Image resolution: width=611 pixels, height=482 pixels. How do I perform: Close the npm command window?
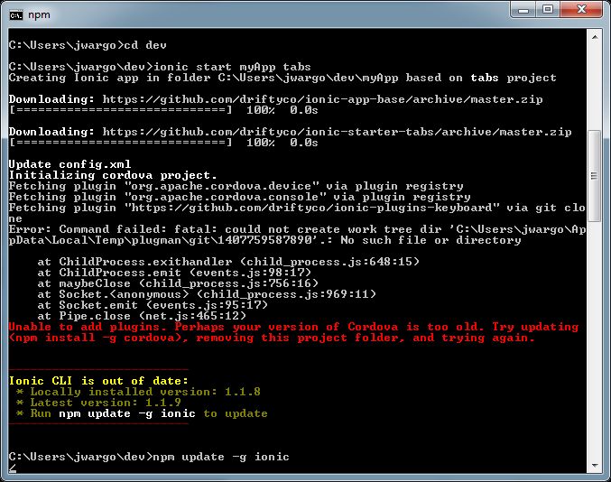[x=582, y=10]
